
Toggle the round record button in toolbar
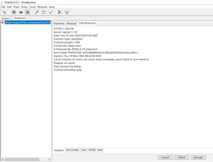(14, 12)
